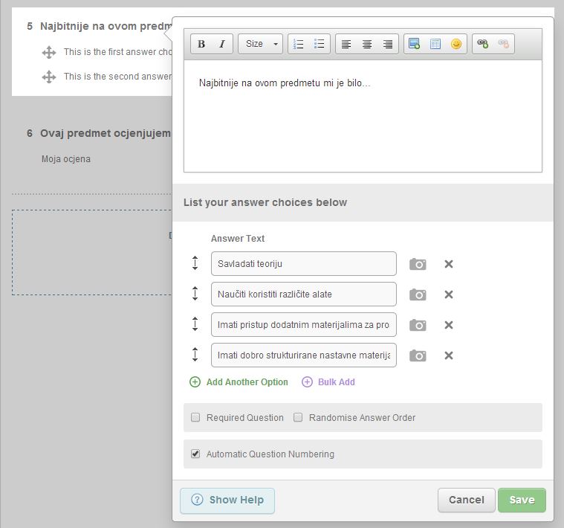The height and width of the screenshot is (528, 564).
Task: Click the insert image toolbar icon
Action: click(x=415, y=44)
